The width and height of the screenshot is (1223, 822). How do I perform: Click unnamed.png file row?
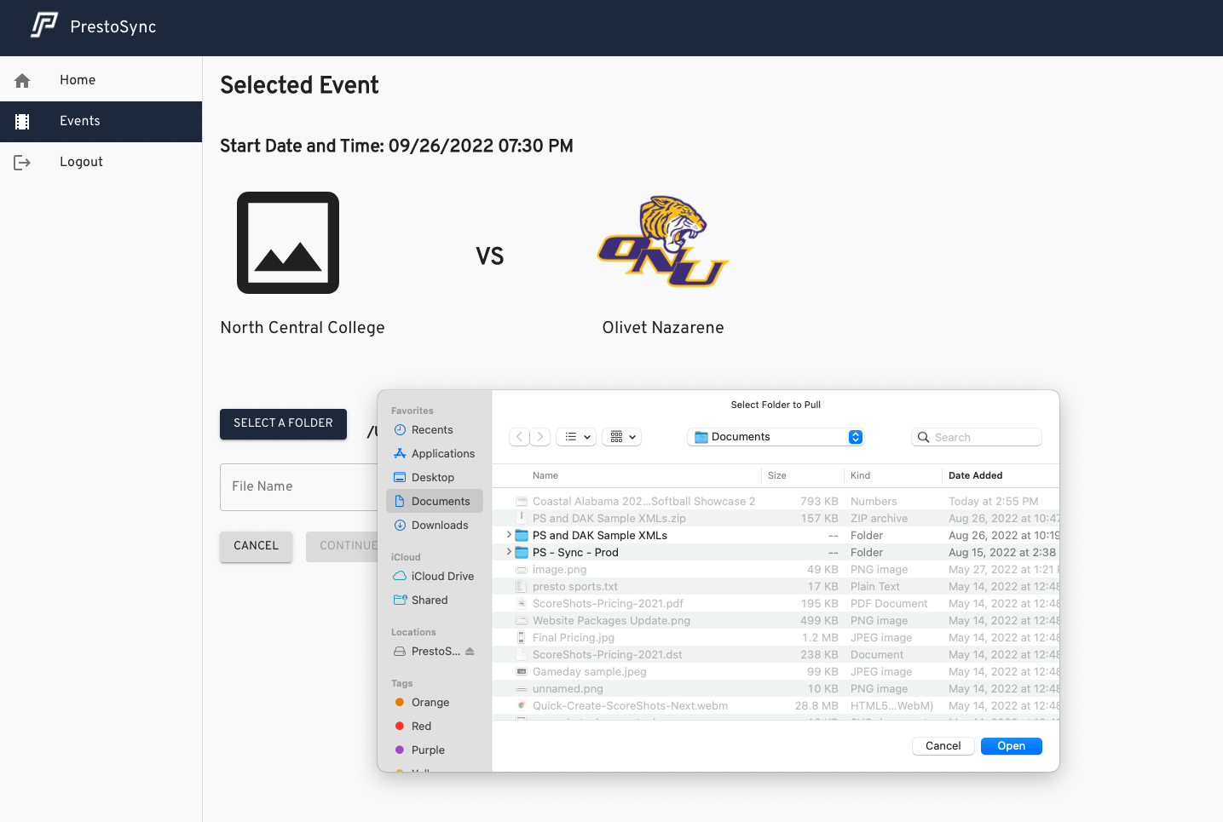tap(776, 689)
